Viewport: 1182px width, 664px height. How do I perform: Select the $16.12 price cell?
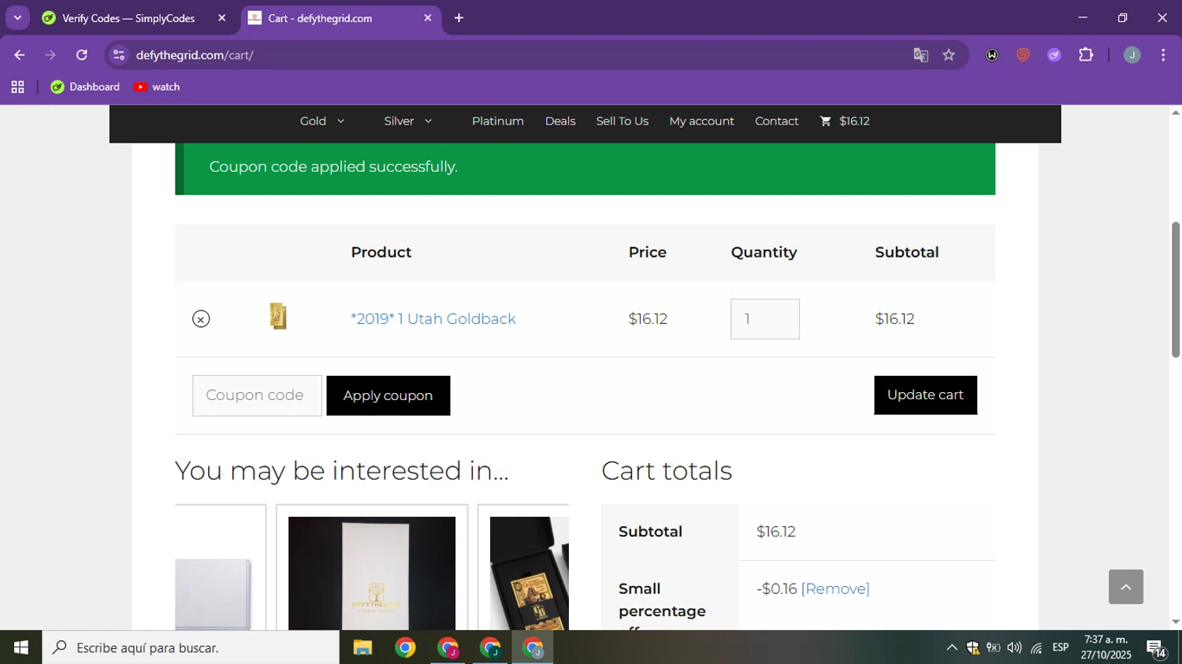(x=648, y=319)
